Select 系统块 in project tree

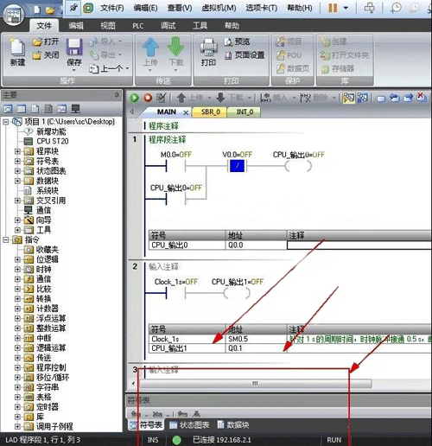click(48, 190)
